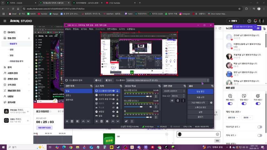The image size is (267, 150).
Task: Open the audio mixer three-dot menu at bottom
Action: tap(132, 121)
